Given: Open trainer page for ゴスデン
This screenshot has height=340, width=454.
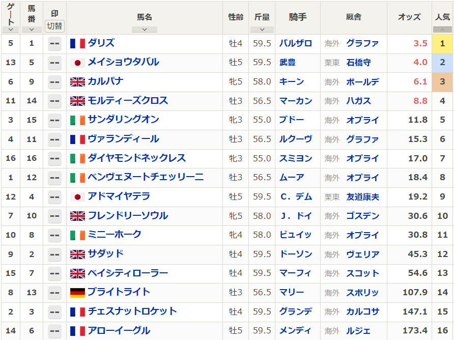Looking at the screenshot, I should 363,216.
